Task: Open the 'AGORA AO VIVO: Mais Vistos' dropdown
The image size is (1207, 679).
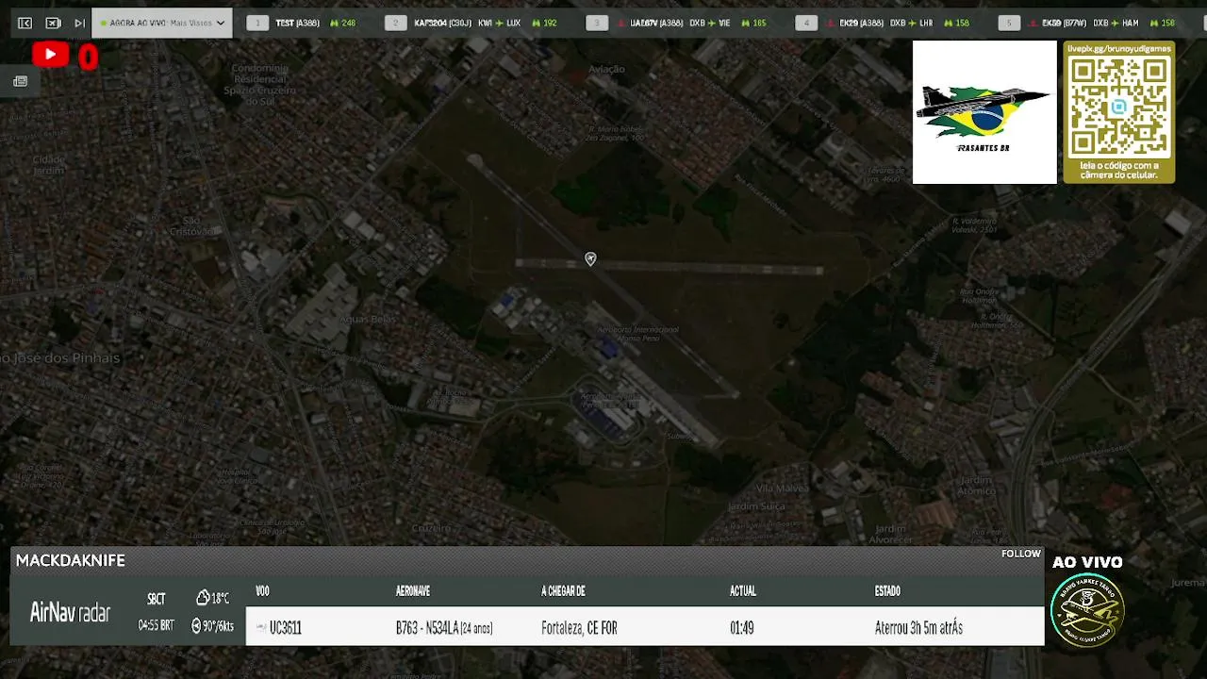Action: (162, 23)
